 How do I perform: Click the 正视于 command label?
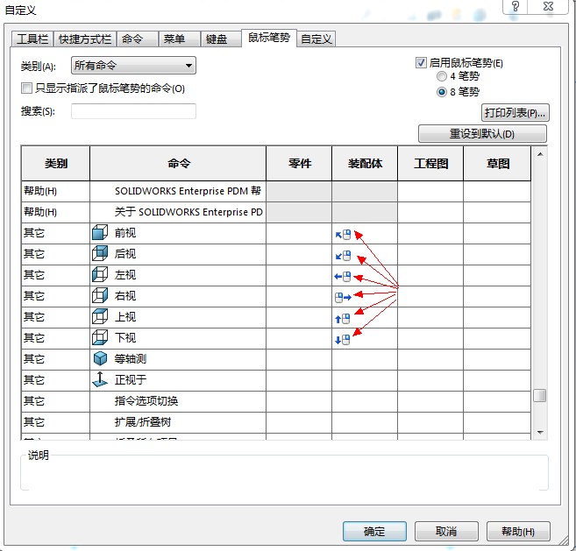(x=130, y=379)
